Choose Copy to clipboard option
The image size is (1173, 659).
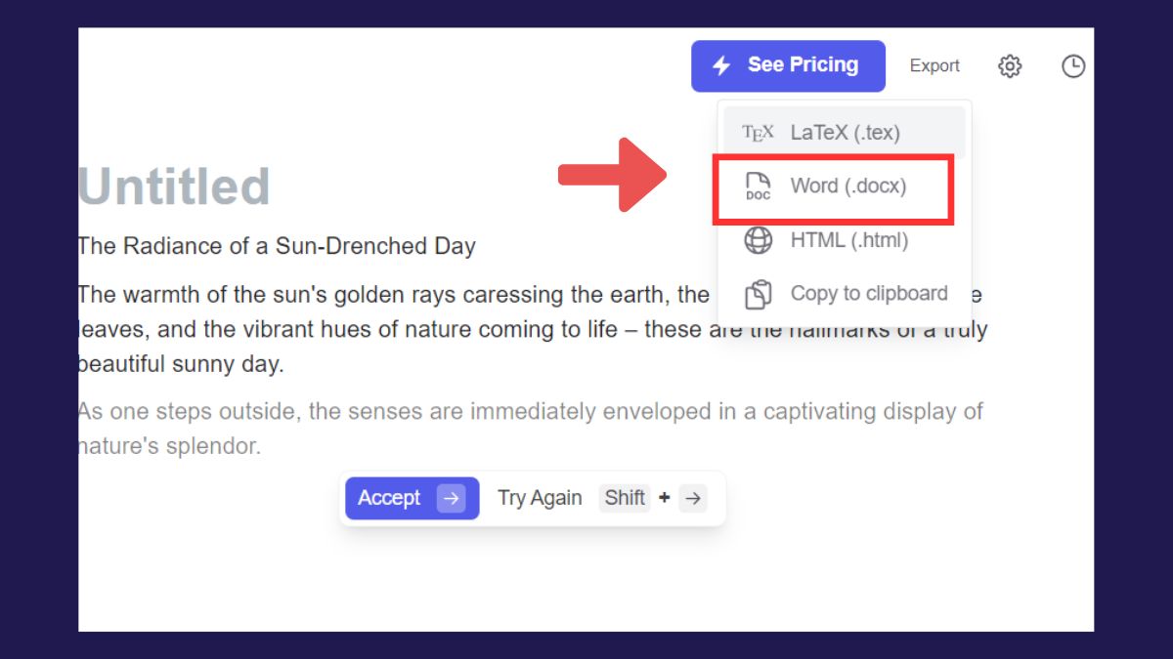click(868, 294)
